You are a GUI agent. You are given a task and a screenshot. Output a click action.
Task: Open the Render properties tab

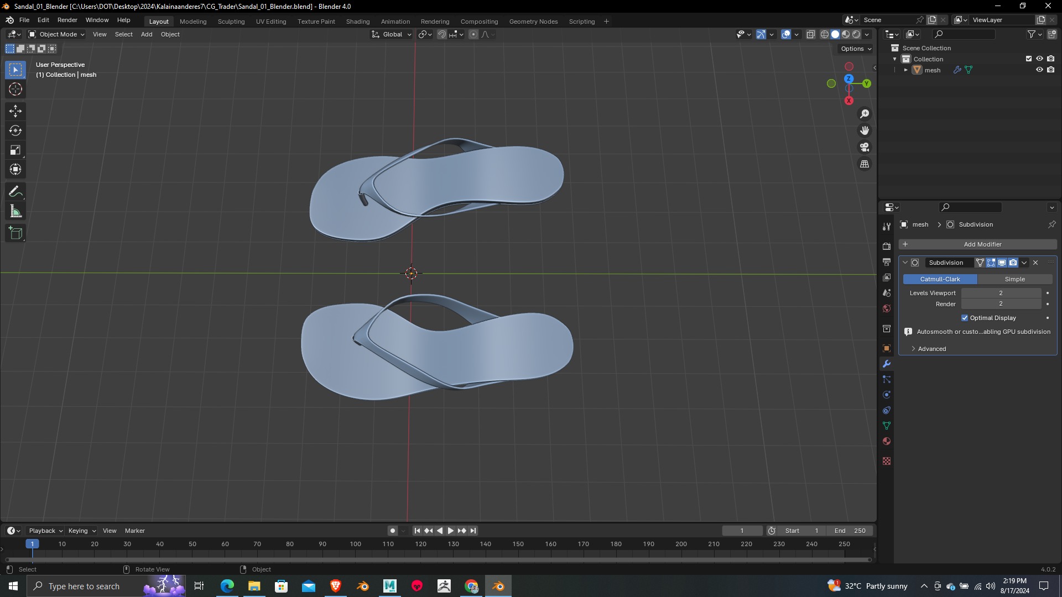[x=887, y=246]
